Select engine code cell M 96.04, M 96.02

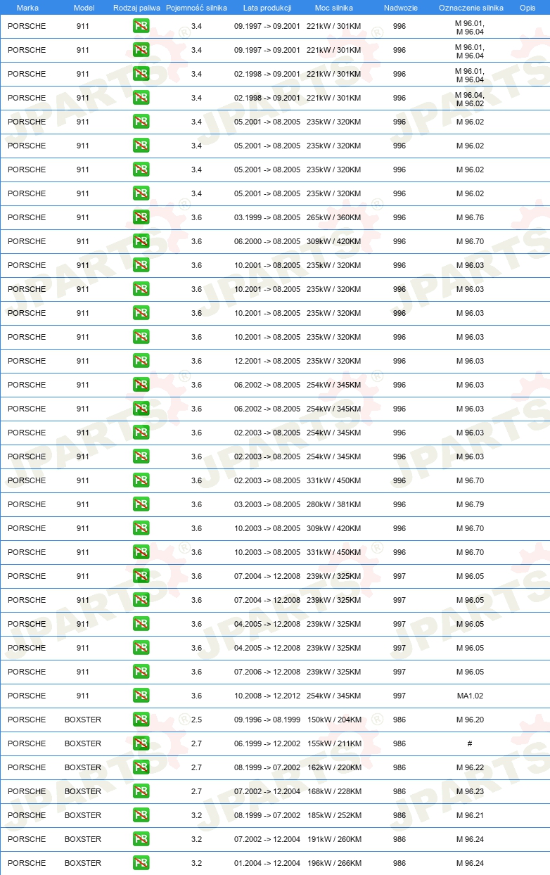(x=470, y=99)
